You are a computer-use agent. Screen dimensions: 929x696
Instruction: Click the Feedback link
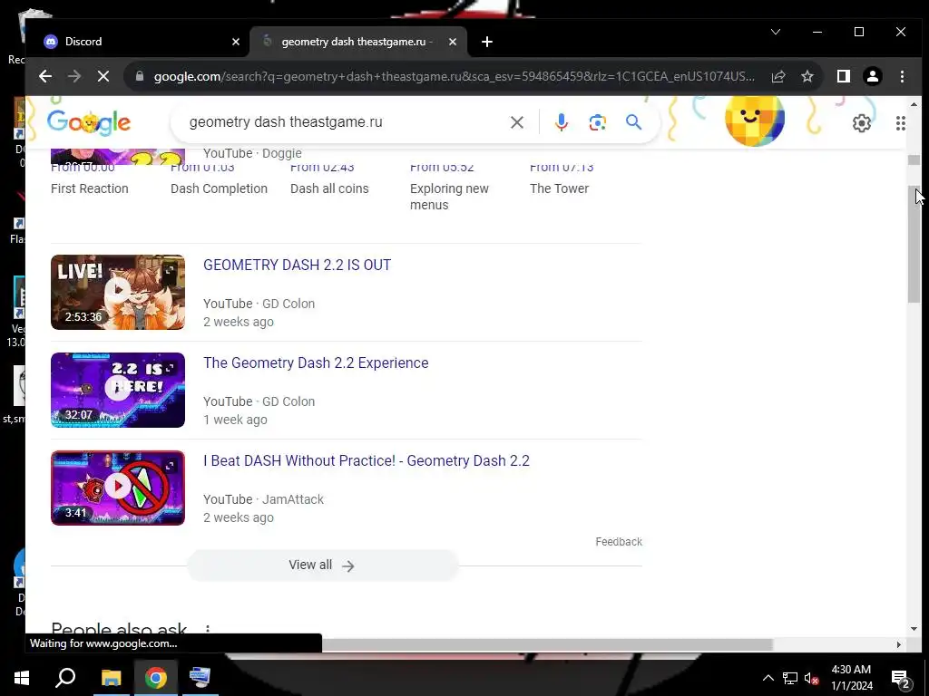tap(619, 542)
